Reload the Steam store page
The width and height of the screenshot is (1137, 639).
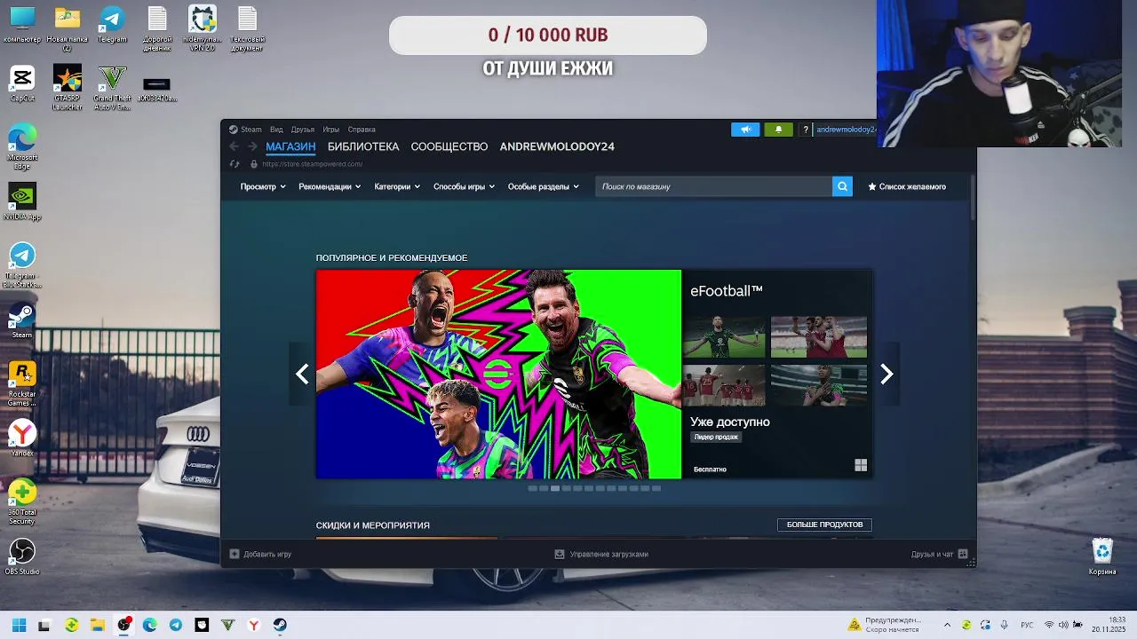click(235, 164)
